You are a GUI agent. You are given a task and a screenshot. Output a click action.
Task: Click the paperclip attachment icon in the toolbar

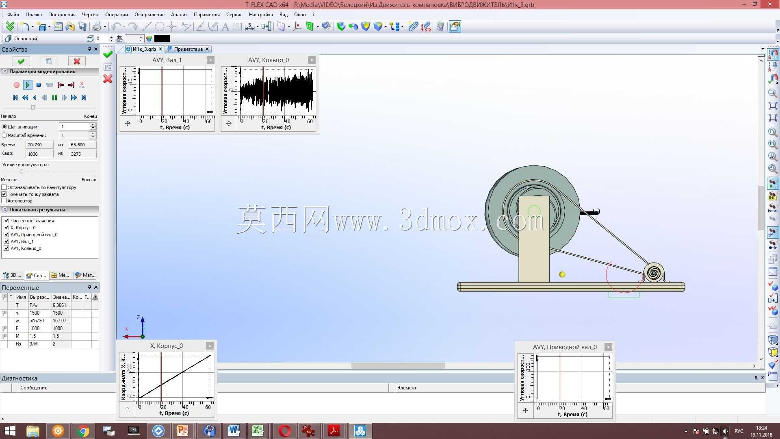(x=413, y=27)
